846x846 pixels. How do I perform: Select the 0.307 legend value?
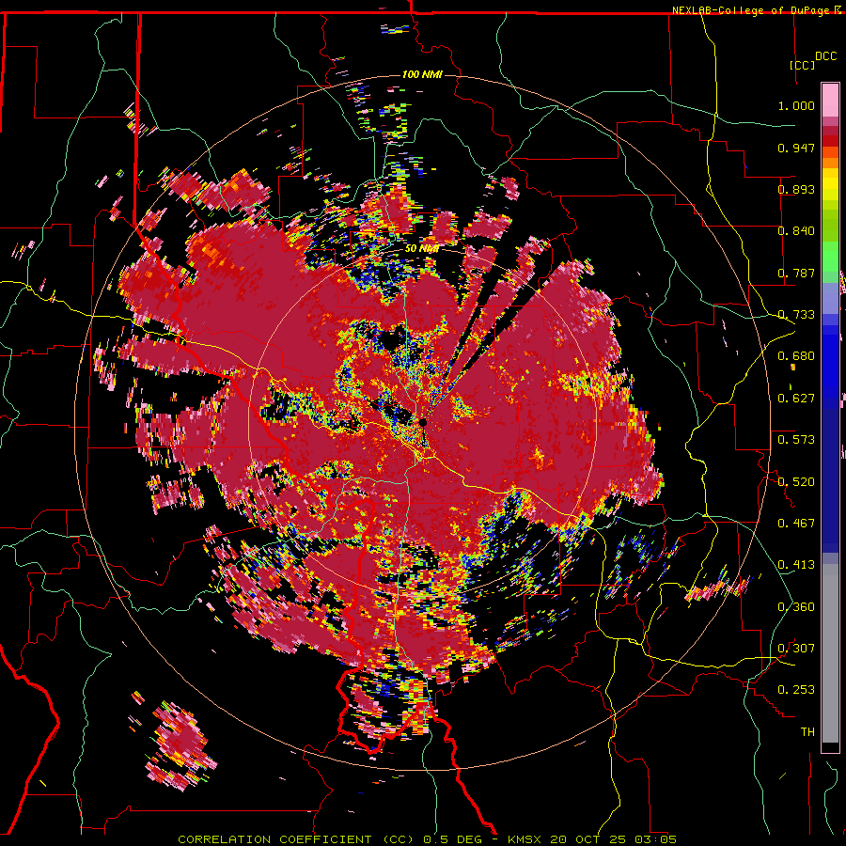coord(796,649)
